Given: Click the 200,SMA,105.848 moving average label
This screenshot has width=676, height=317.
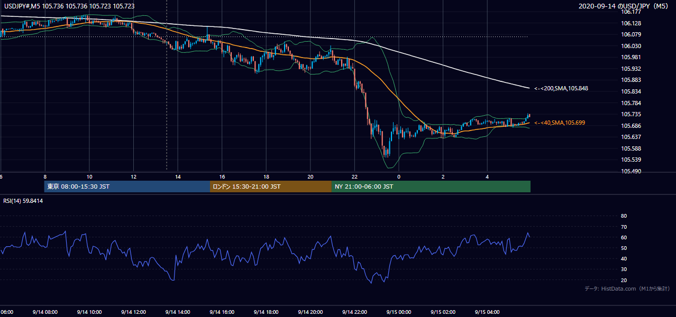Looking at the screenshot, I should coord(561,89).
